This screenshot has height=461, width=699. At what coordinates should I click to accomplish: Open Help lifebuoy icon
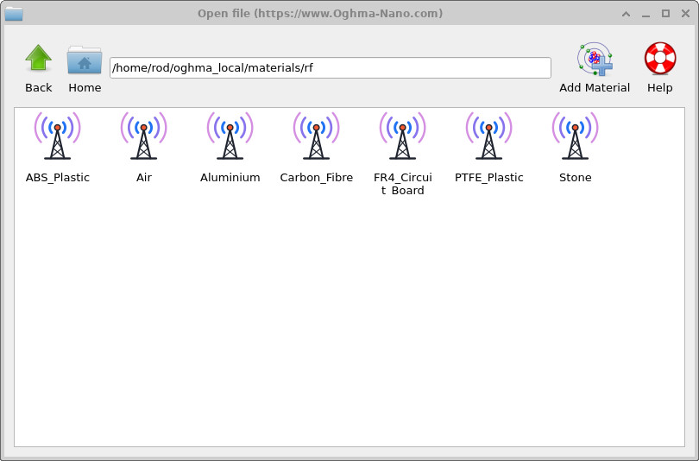pos(660,58)
